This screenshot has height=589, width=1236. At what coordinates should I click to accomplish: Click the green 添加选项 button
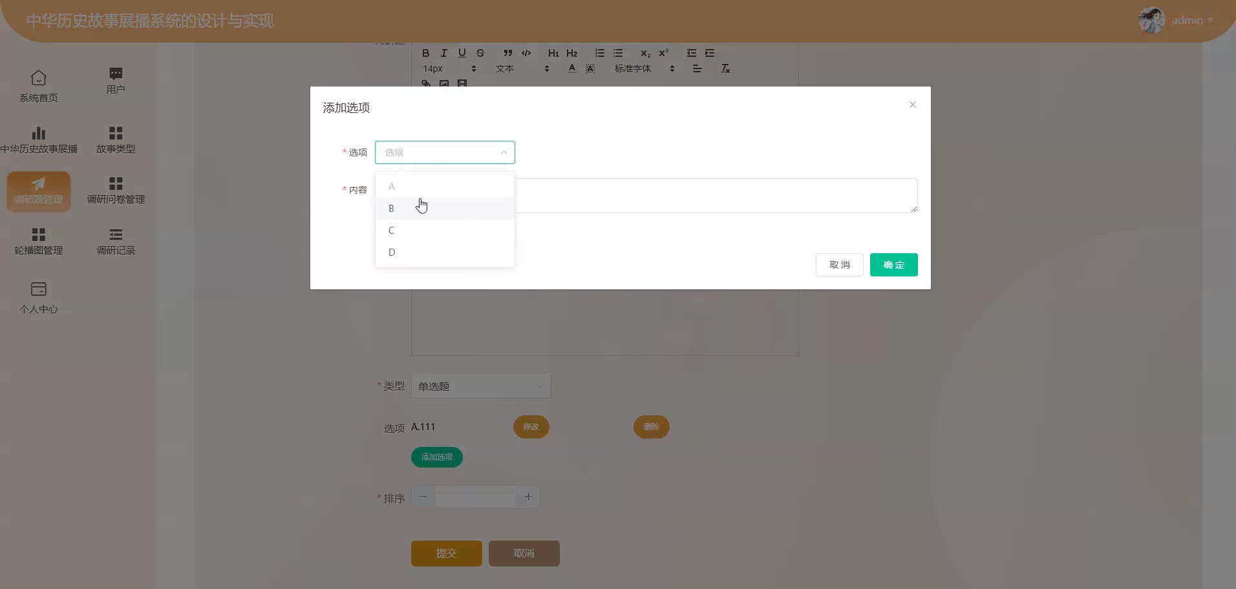[437, 457]
